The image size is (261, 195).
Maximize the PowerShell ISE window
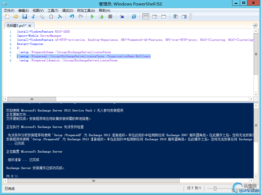click(244, 3)
